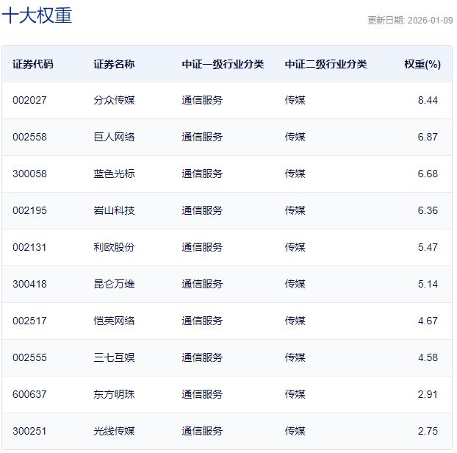Select security code 300418
The width and height of the screenshot is (457, 453).
29,284
